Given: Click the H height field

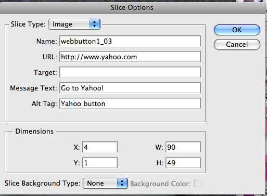Looking at the screenshot, I should [183, 163].
